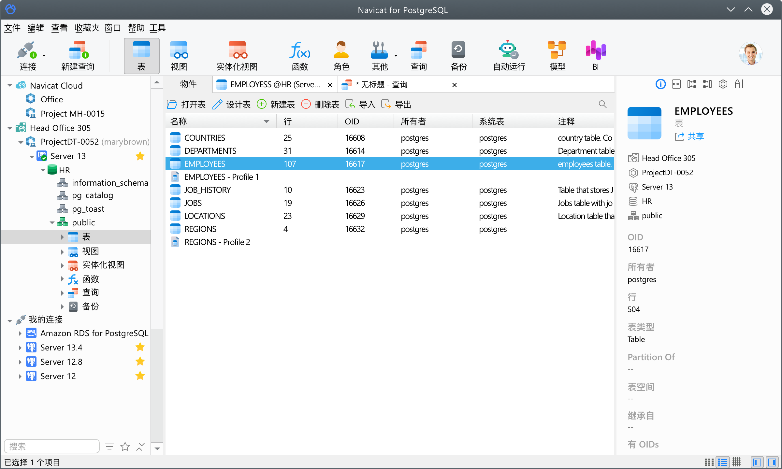Click the 新建表 (New Table) button

[276, 105]
